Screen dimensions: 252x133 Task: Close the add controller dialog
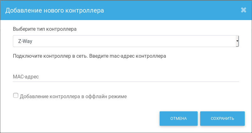[x=244, y=10]
